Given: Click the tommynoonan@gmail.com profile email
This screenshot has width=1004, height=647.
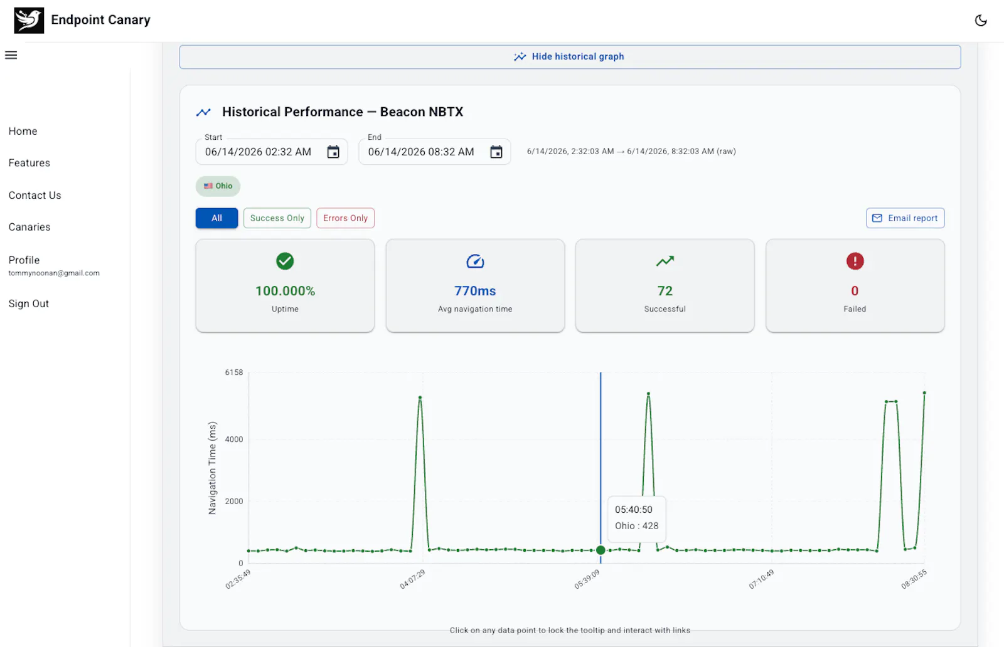Looking at the screenshot, I should click(x=54, y=273).
